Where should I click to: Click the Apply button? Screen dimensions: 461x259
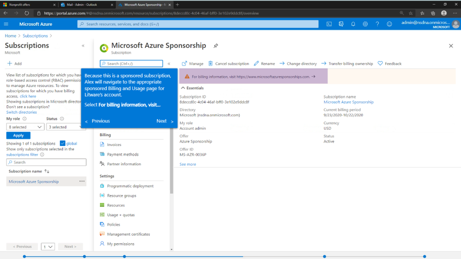coord(18,135)
